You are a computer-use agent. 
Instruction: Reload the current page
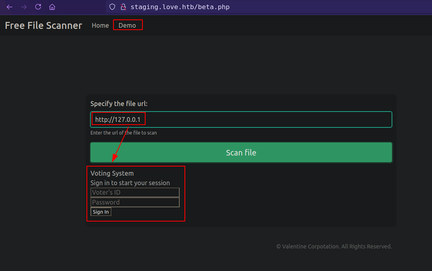(x=38, y=7)
